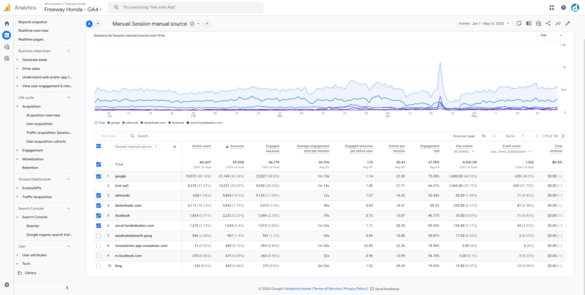The image size is (585, 295).
Task: Open the Privacy Policy link
Action: pyautogui.click(x=355, y=289)
